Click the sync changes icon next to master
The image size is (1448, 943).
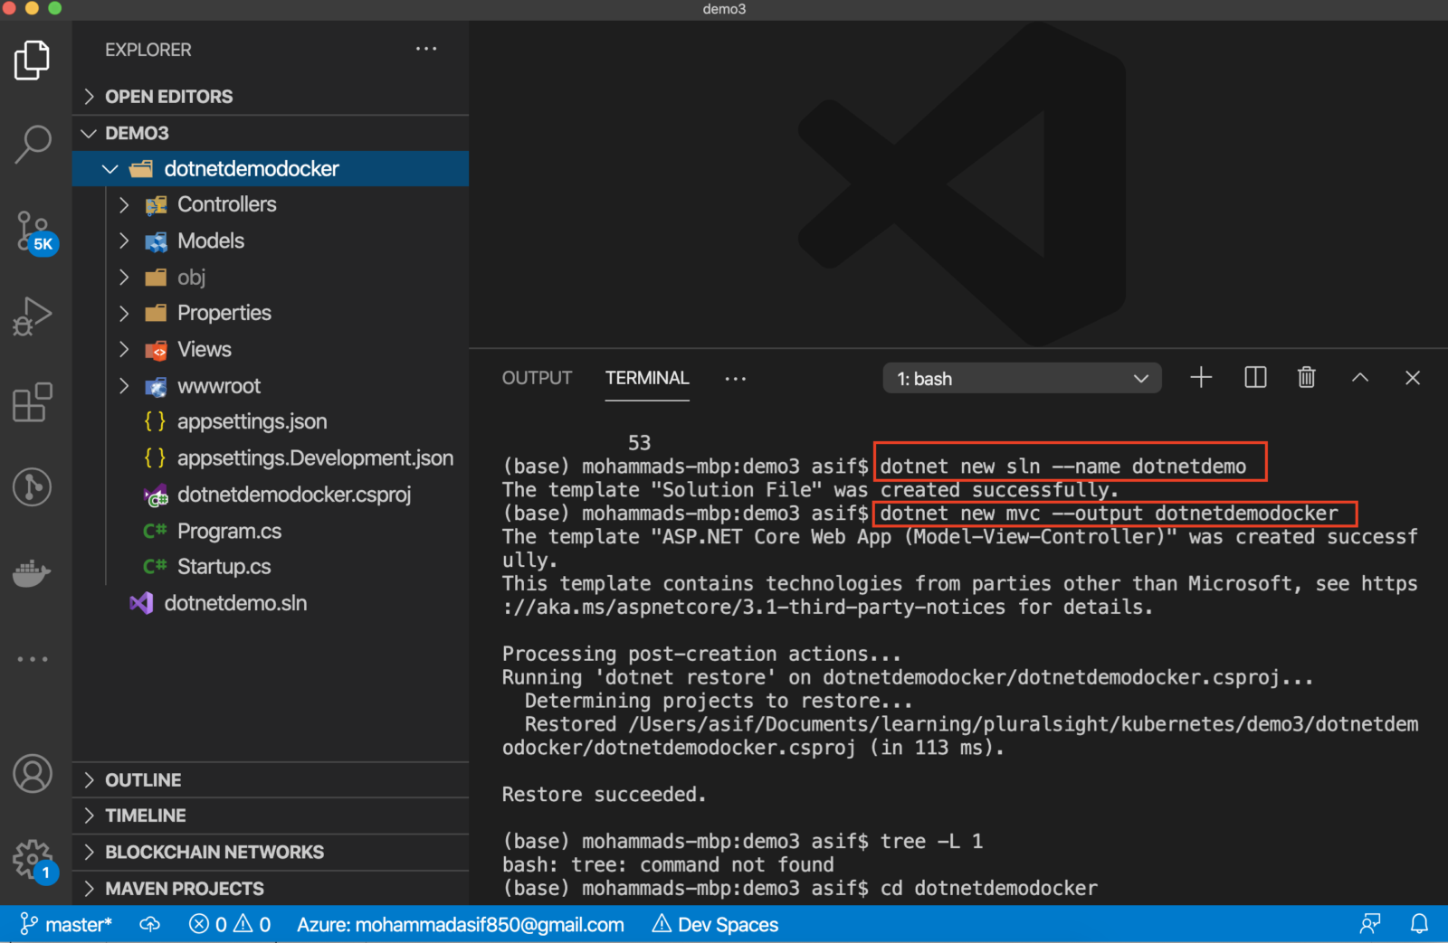point(149,924)
